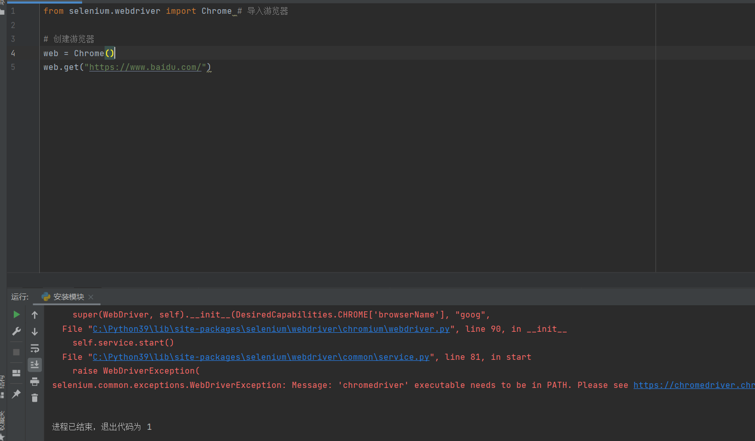This screenshot has width=755, height=441.
Task: Open common\service.py traceback file link
Action: (261, 357)
